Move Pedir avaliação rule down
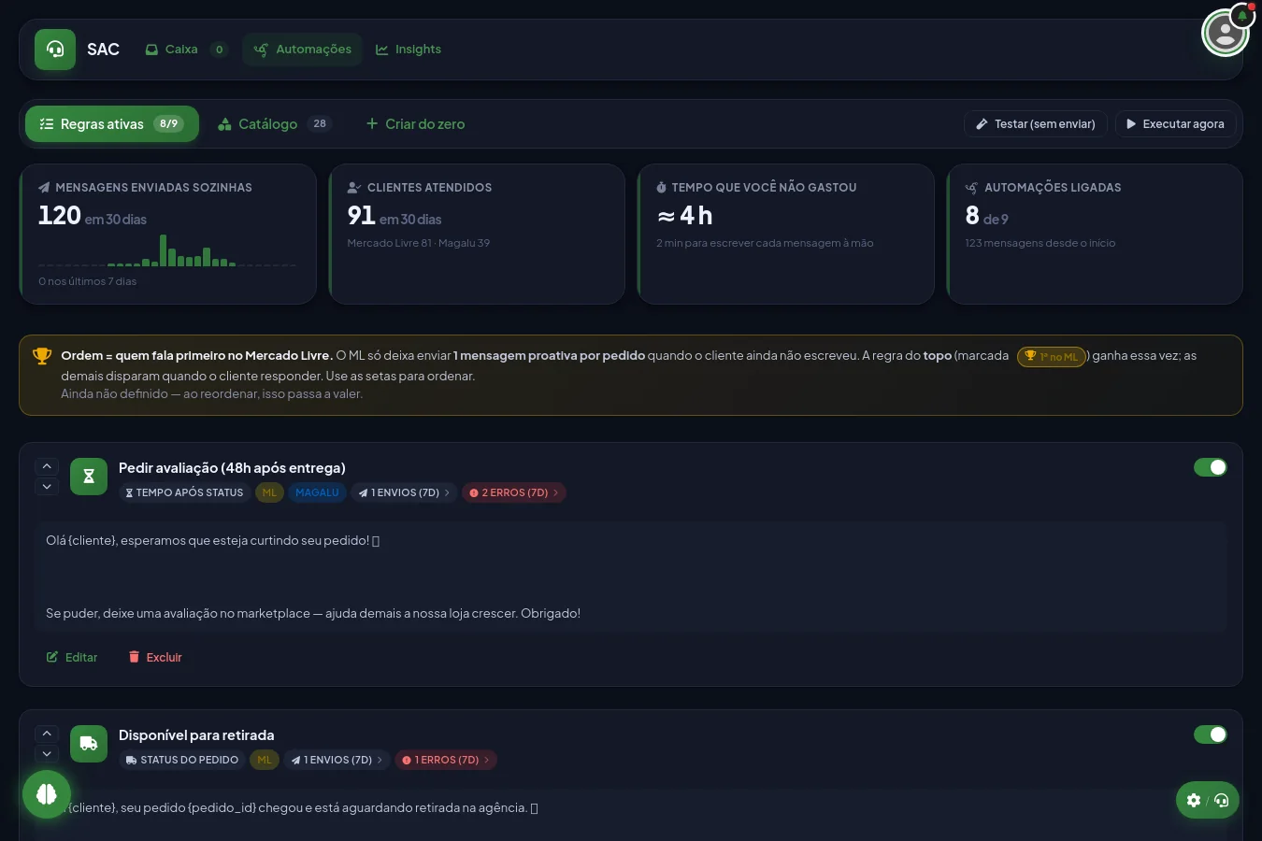Screen dimensions: 1262x841 pyautogui.click(x=47, y=487)
